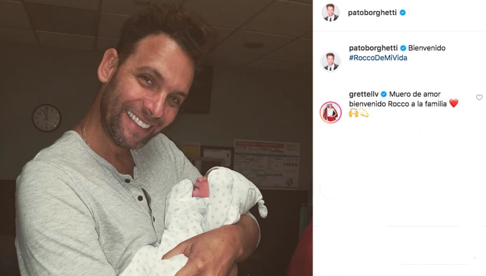This screenshot has height=276, width=486.
Task: Open the #RoccoDeMiVida hashtag
Action: tap(378, 58)
